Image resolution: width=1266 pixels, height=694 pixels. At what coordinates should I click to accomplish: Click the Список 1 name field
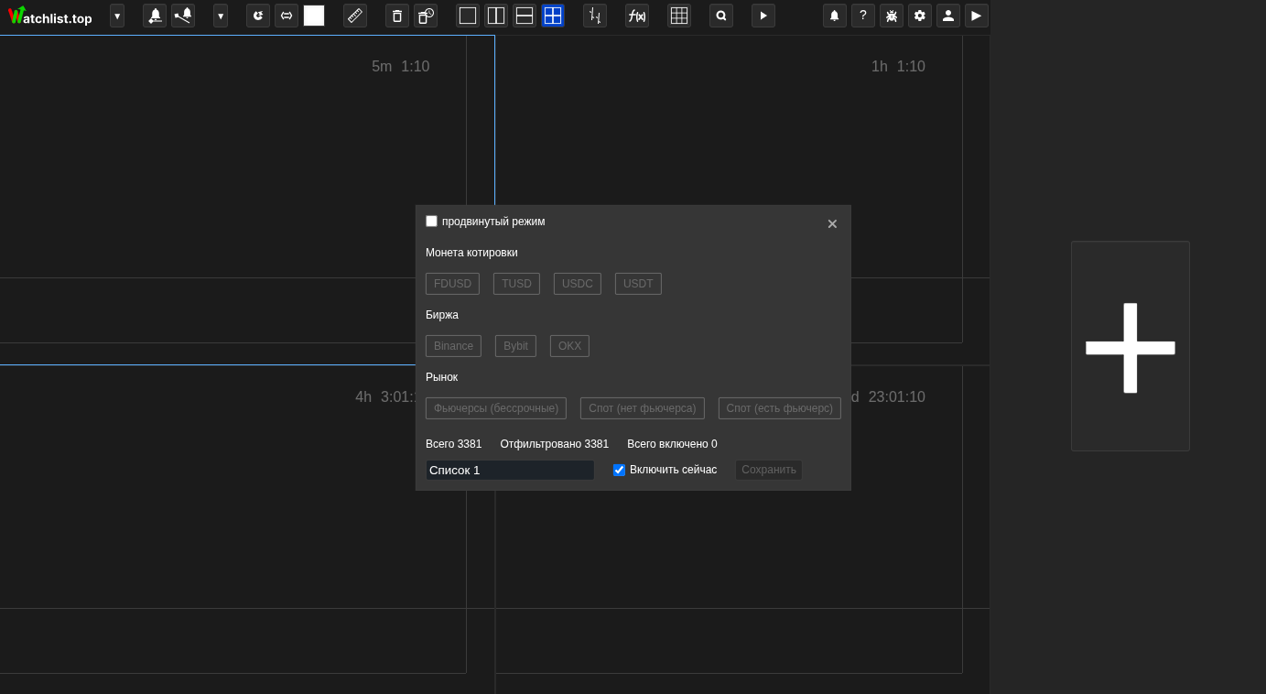510,470
